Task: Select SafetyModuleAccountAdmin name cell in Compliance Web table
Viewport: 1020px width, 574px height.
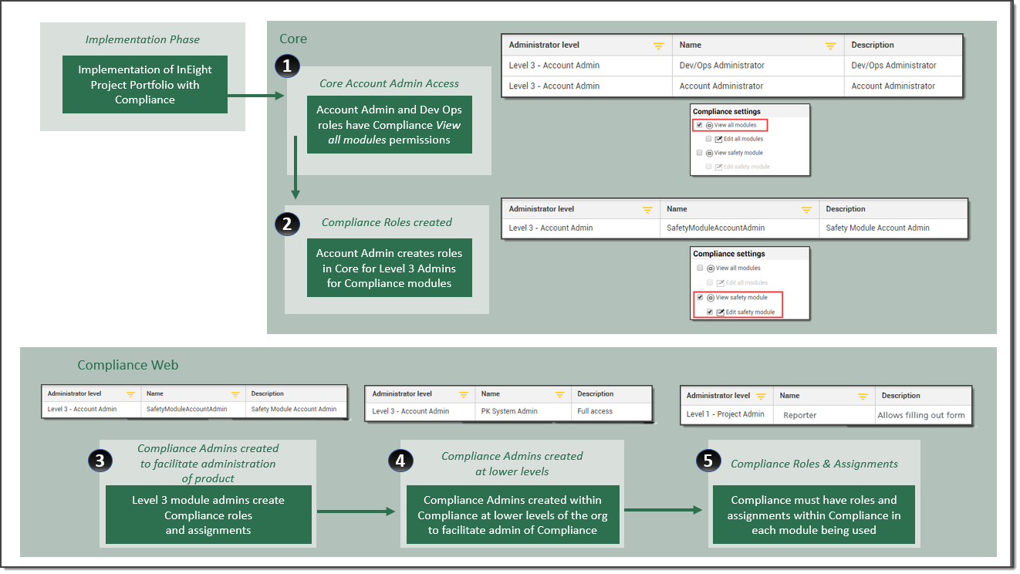Action: [x=187, y=410]
